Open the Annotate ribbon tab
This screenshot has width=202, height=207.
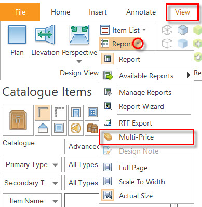point(141,12)
